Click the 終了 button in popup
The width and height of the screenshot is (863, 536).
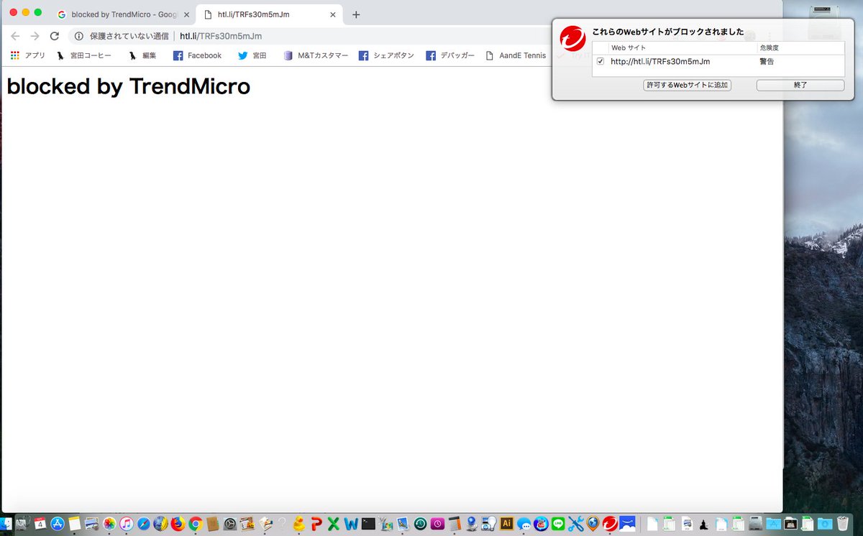coord(800,86)
